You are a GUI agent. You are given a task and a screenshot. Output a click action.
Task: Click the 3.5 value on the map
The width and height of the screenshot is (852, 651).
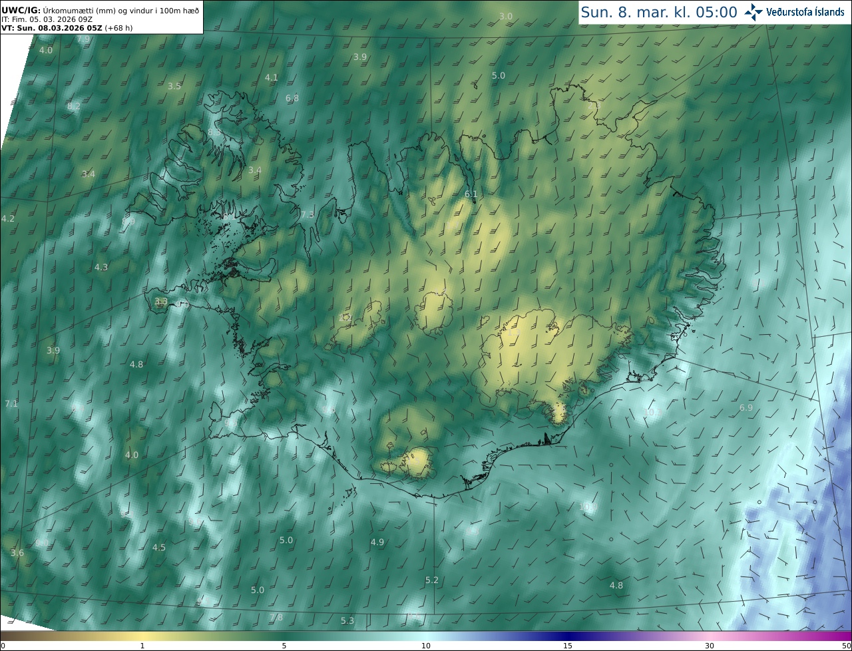[x=174, y=86]
